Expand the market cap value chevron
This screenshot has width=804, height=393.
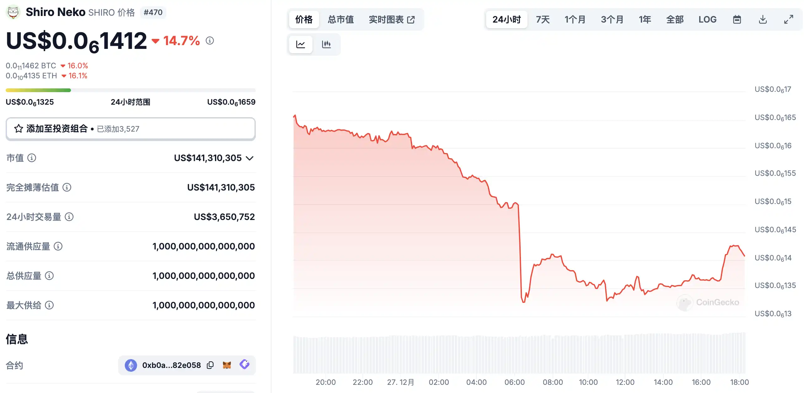click(x=250, y=158)
